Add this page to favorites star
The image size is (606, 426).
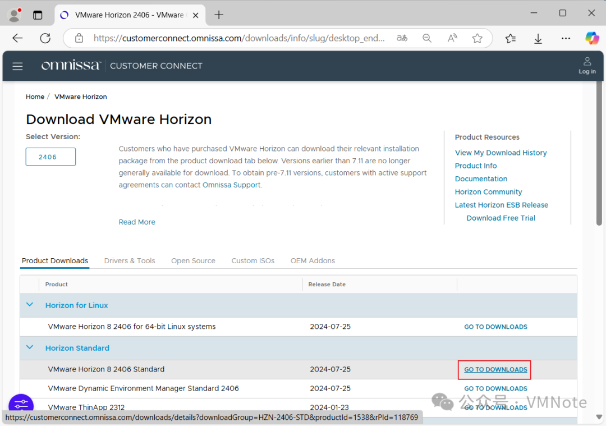[478, 38]
